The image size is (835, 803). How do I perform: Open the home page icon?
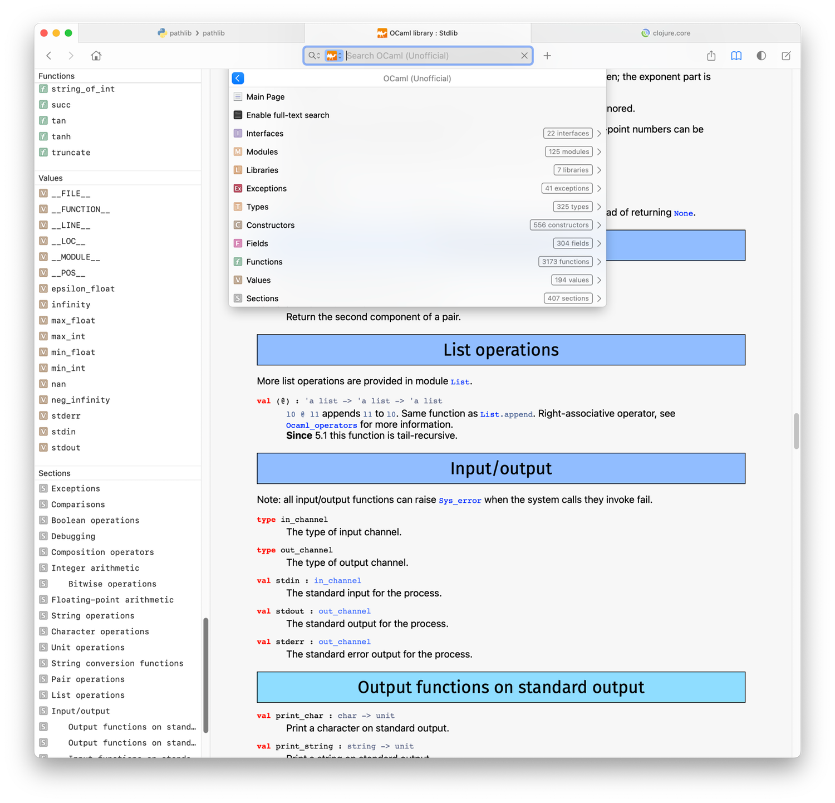click(96, 56)
